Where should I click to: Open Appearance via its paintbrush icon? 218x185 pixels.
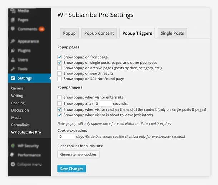point(13,41)
